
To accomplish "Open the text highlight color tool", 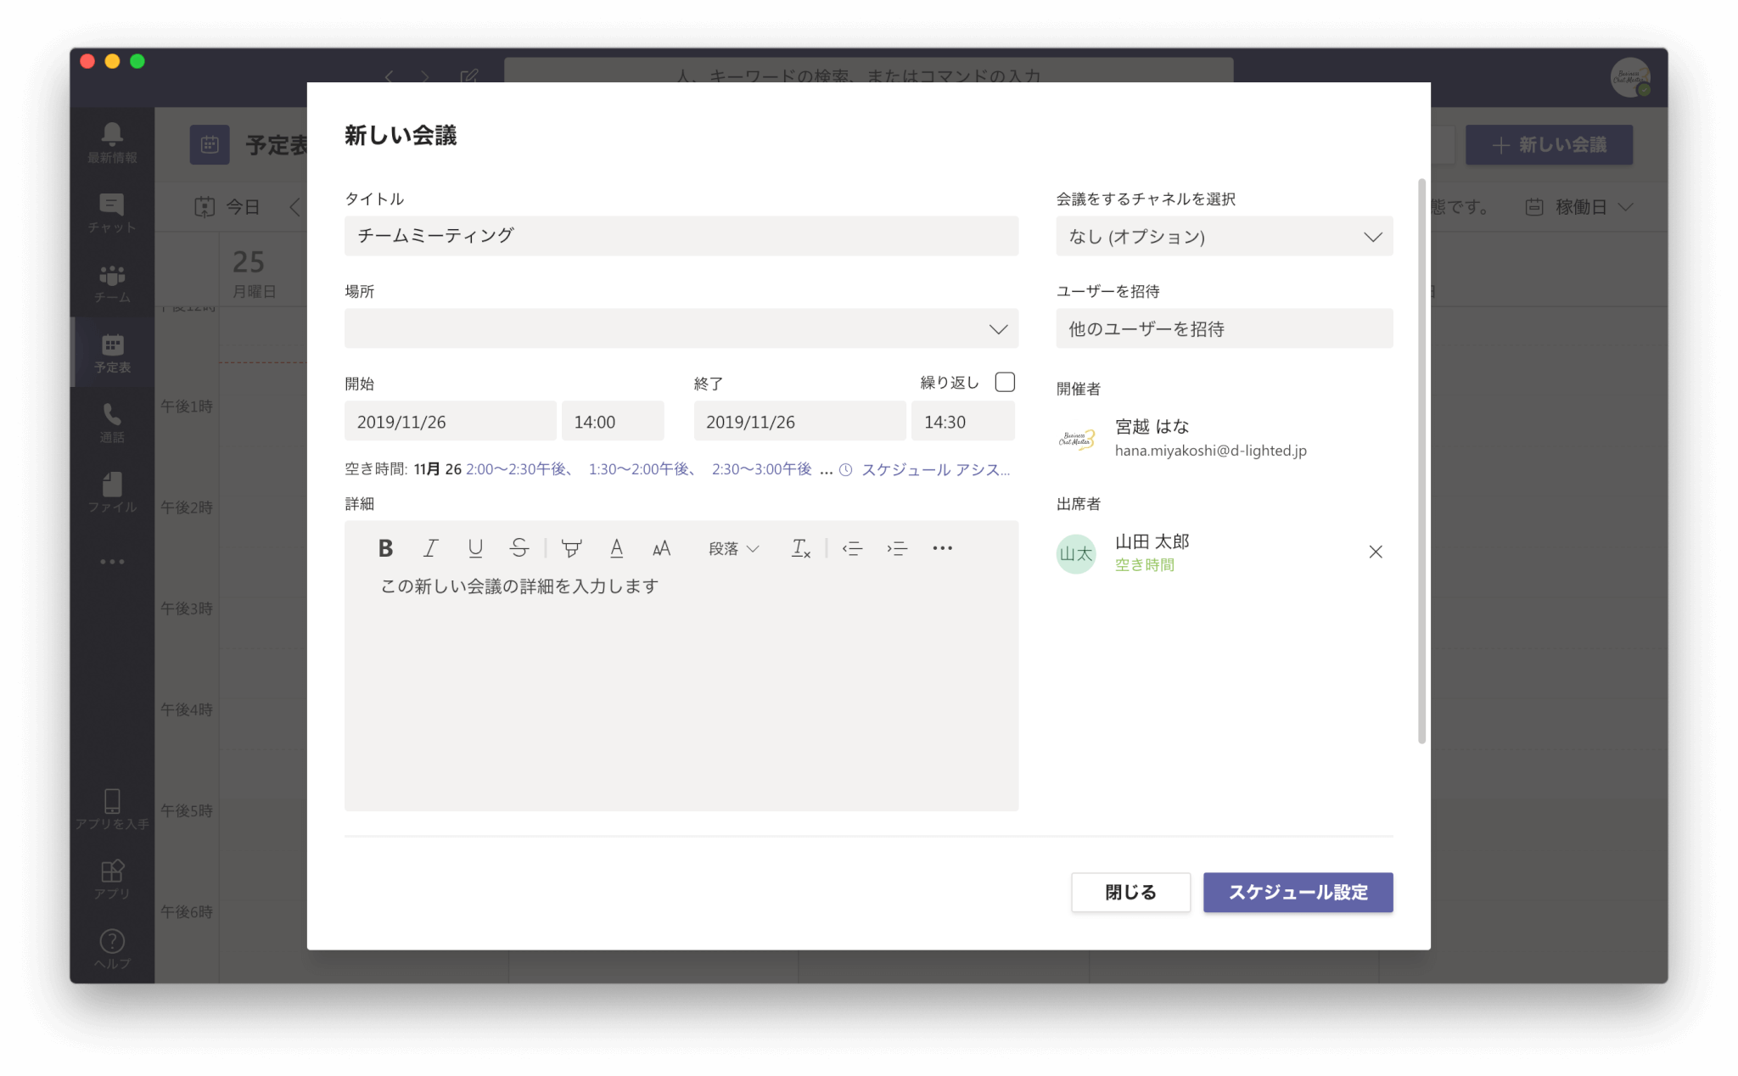I will pyautogui.click(x=572, y=548).
